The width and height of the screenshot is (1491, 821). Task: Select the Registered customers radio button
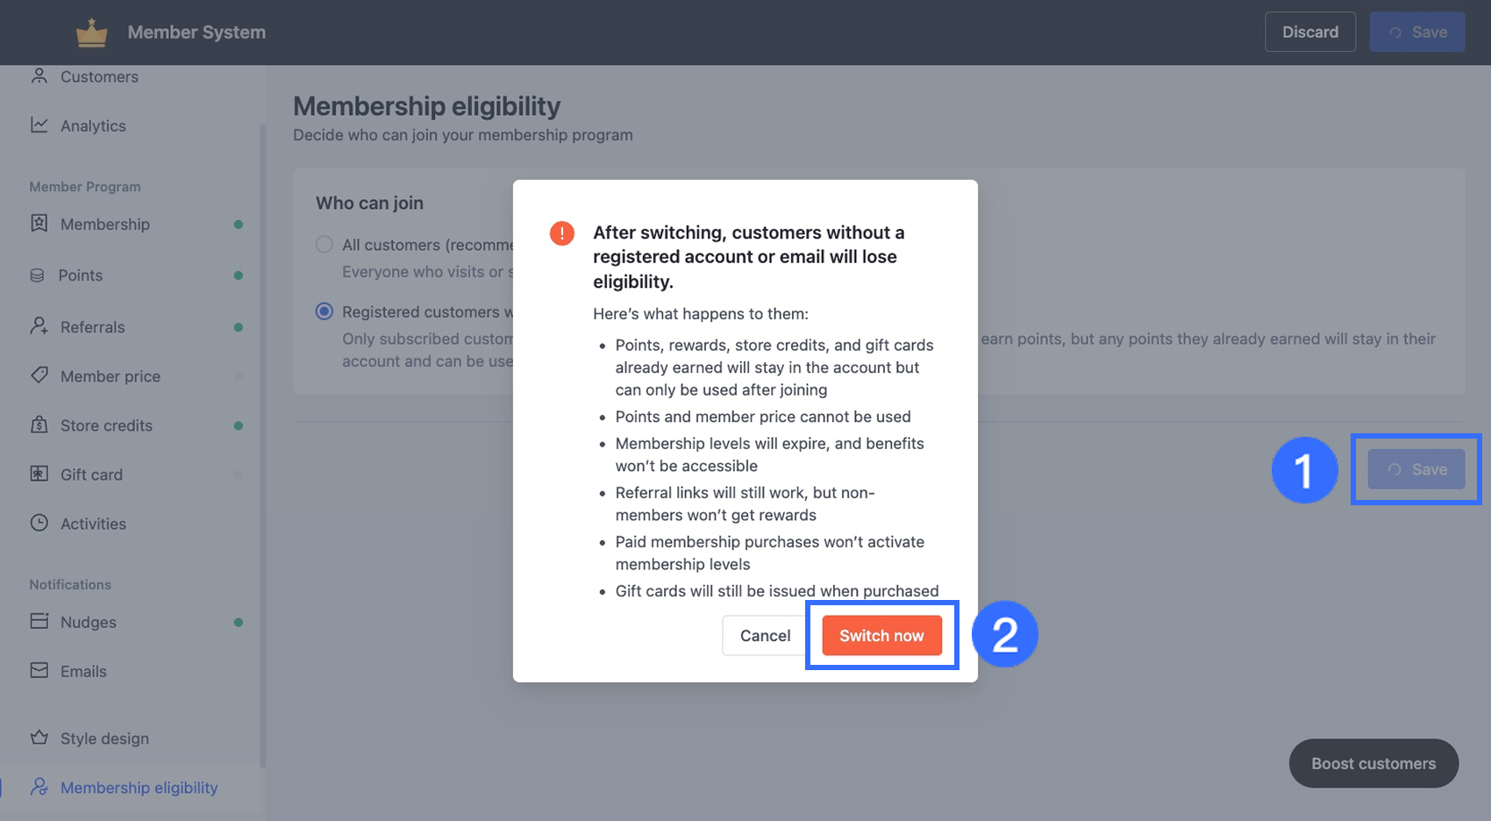[325, 311]
